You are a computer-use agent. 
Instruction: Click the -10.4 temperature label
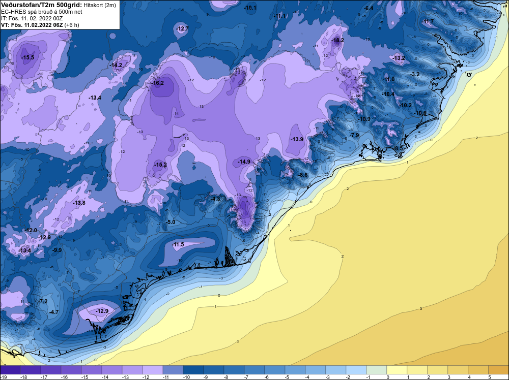point(388,94)
